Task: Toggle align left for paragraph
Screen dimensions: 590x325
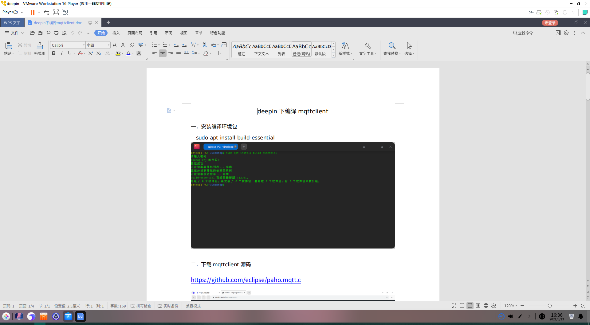Action: click(155, 53)
